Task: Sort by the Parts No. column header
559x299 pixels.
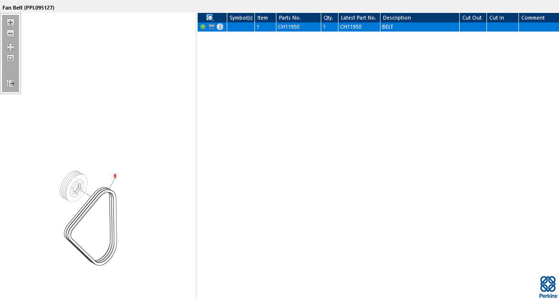Action: coord(298,18)
